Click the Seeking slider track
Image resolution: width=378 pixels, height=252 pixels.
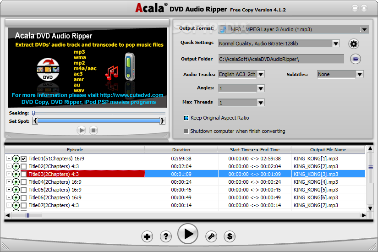tap(99, 113)
